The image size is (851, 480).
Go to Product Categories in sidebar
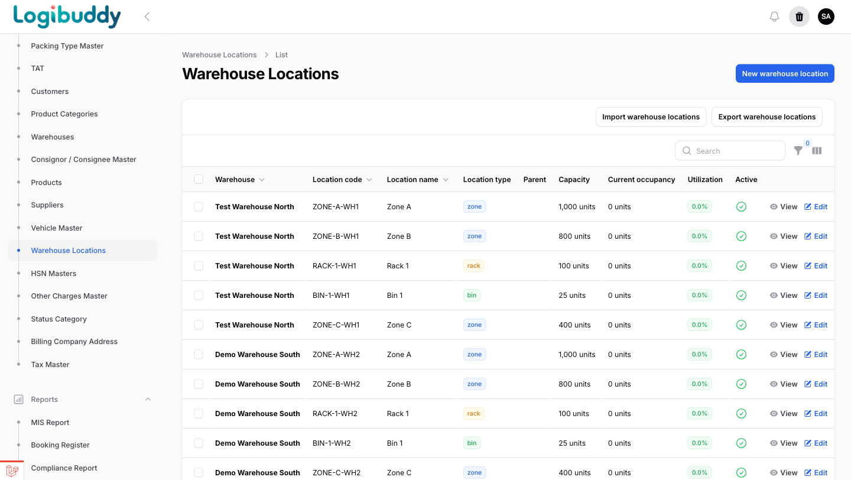(64, 114)
